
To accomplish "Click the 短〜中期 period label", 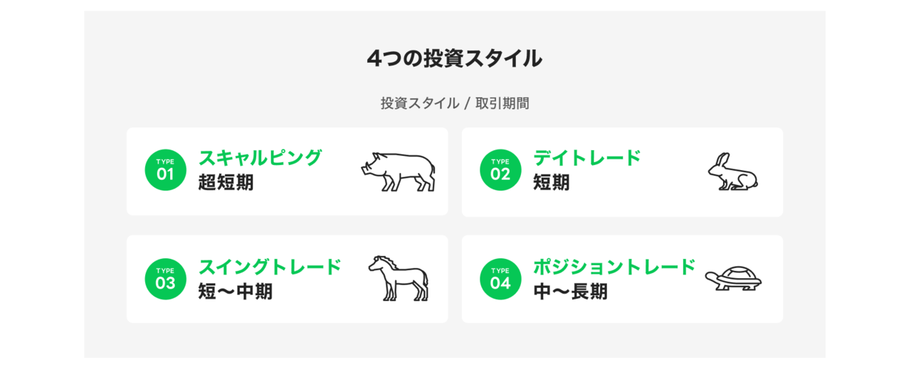I will (235, 292).
